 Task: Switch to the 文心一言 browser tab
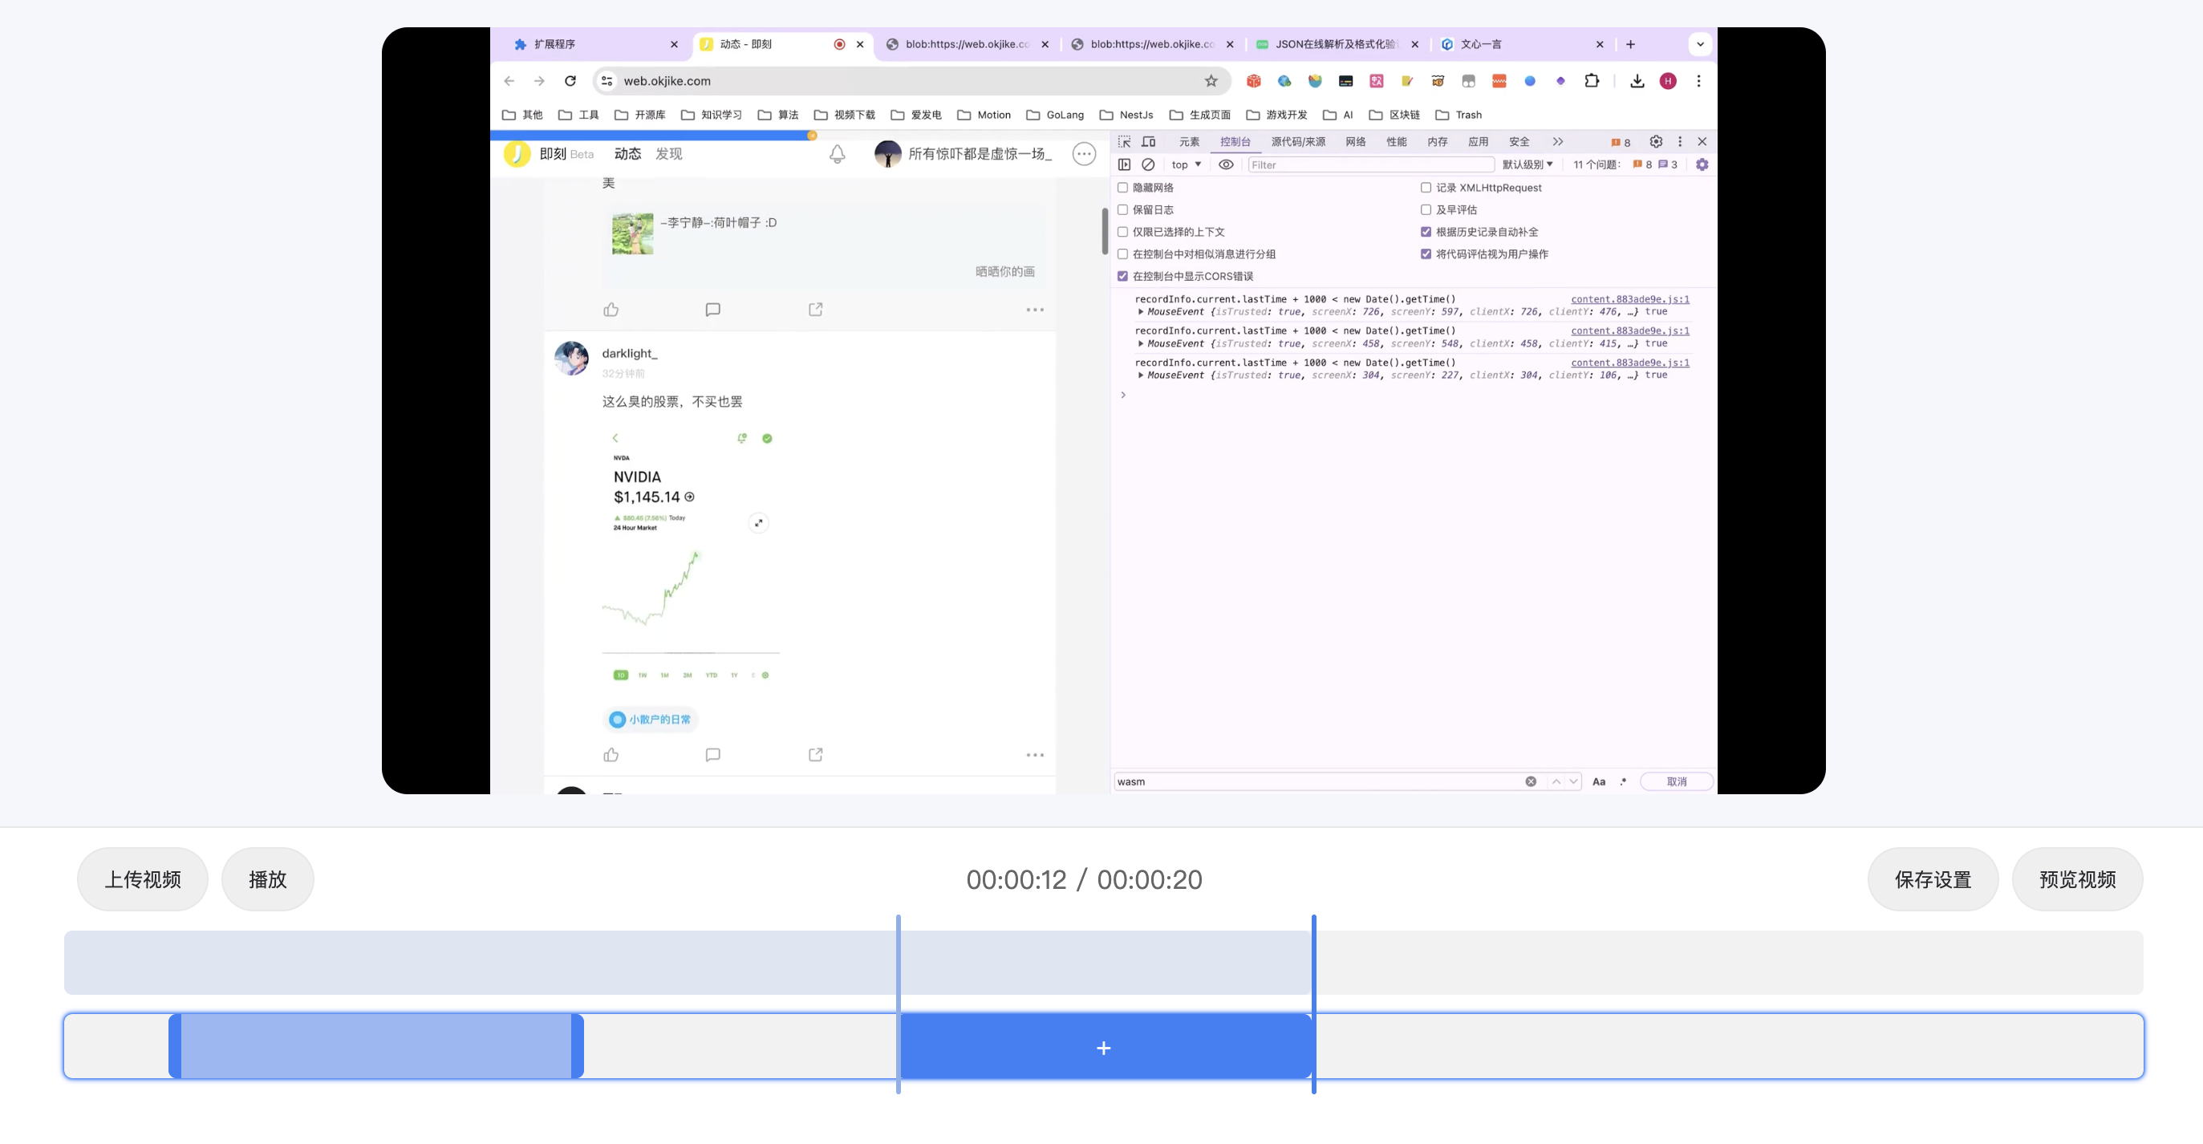(1522, 44)
